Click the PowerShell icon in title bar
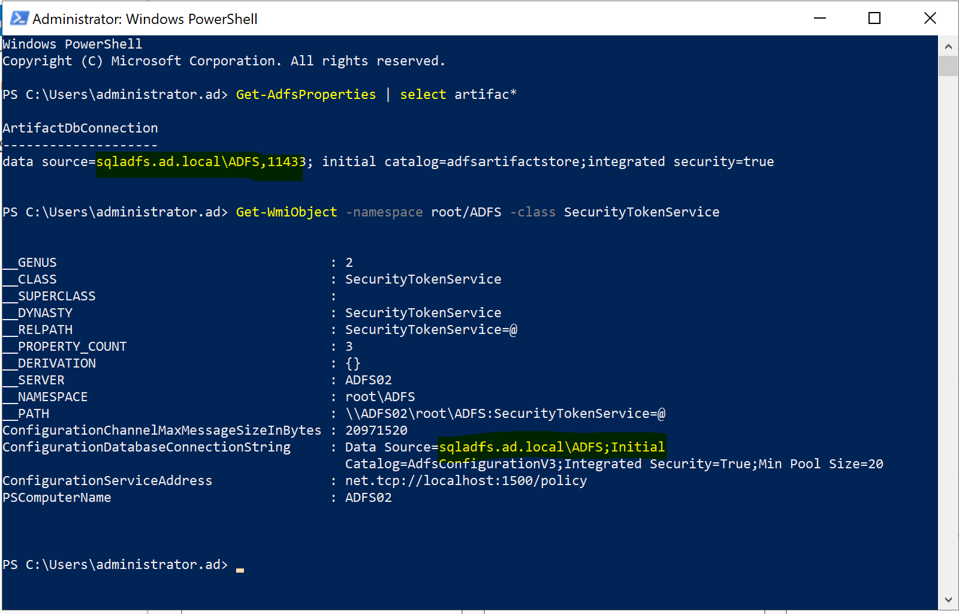959x614 pixels. (19, 19)
